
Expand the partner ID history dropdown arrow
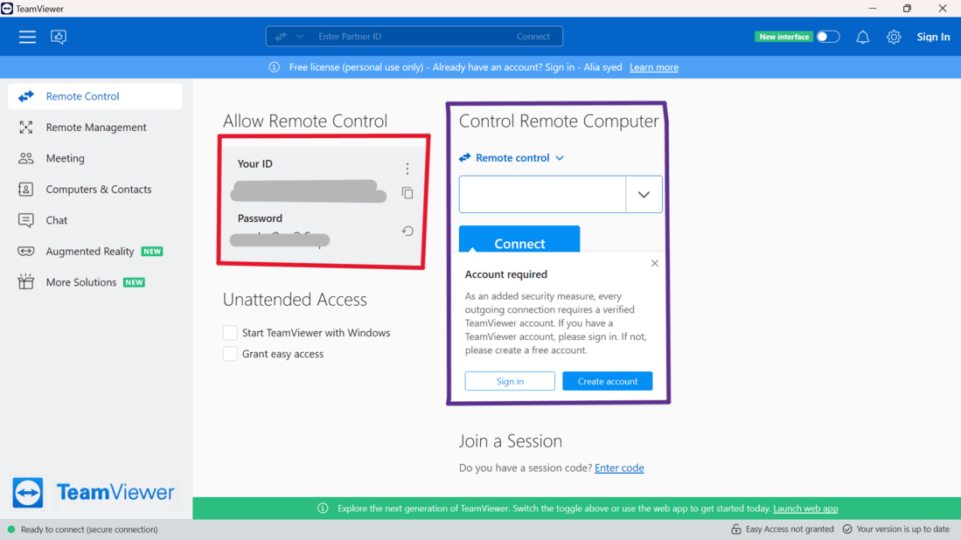pyautogui.click(x=644, y=194)
